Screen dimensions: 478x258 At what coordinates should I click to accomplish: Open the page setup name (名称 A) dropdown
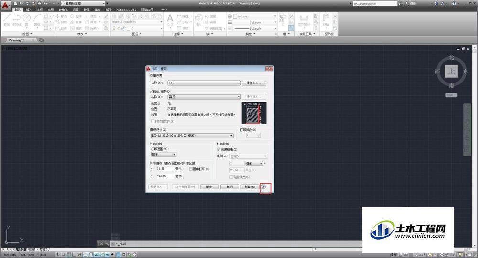pyautogui.click(x=204, y=83)
